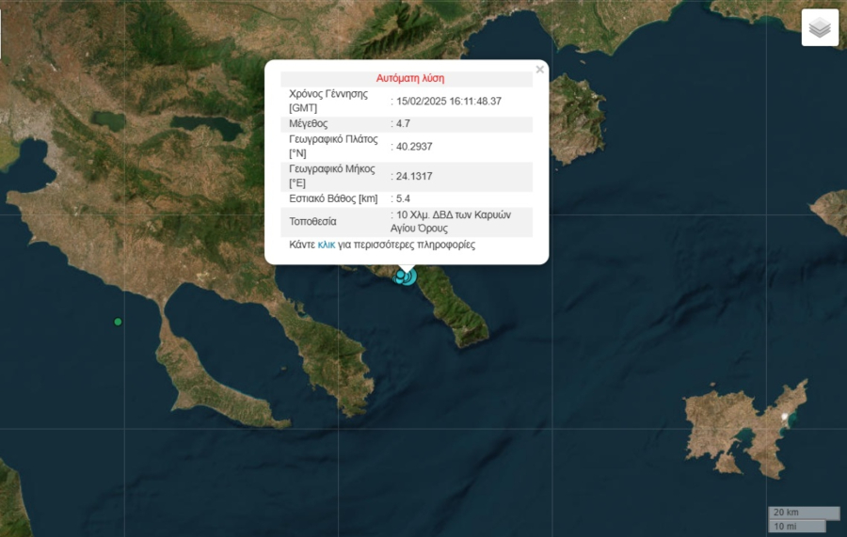This screenshot has height=537, width=847.
Task: Click the 'Τοποθεσία' row label
Action: pos(312,221)
